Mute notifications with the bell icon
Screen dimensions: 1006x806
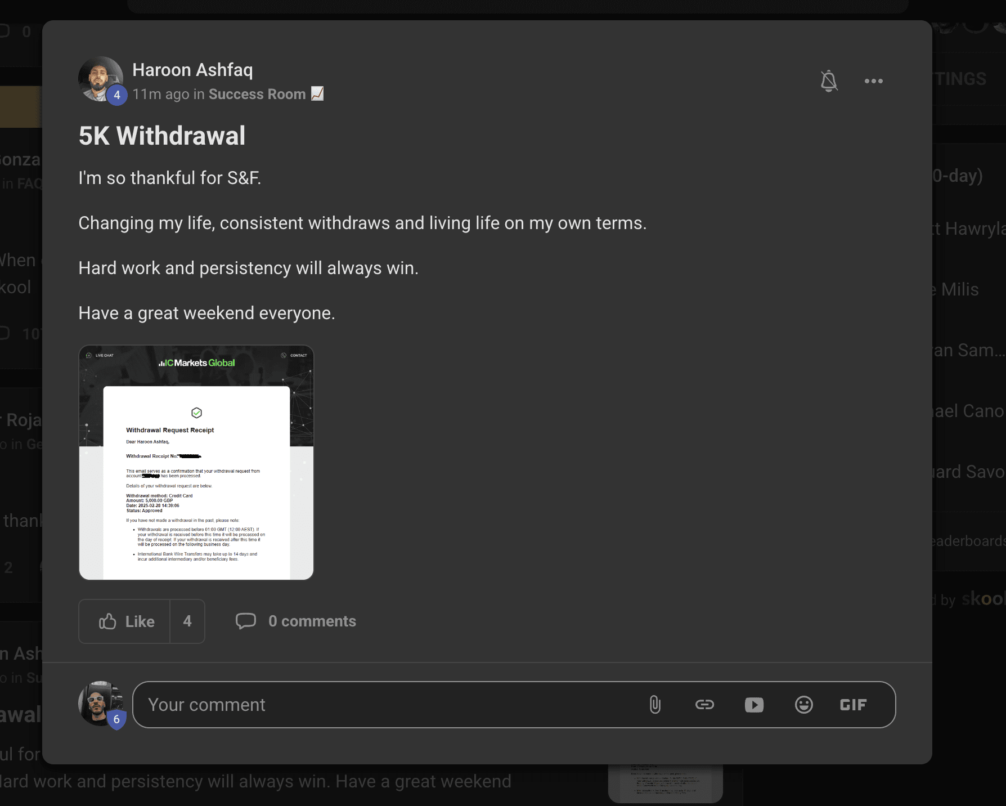click(828, 81)
